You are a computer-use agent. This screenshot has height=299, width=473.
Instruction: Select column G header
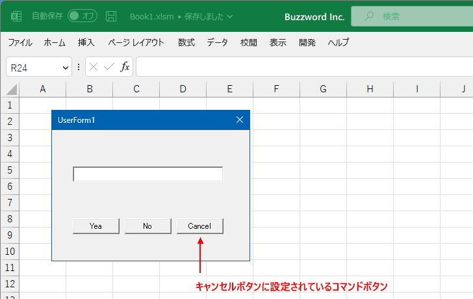(x=323, y=89)
